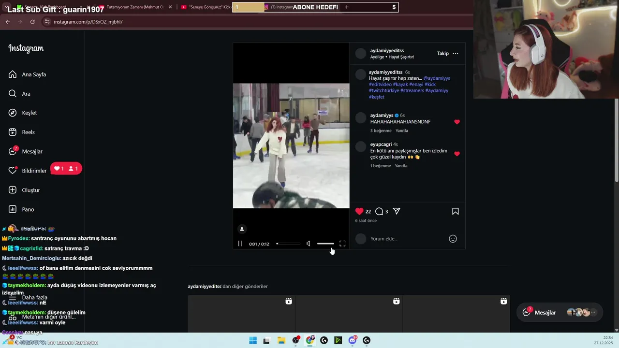Click the #keşfet hashtag

point(377,97)
